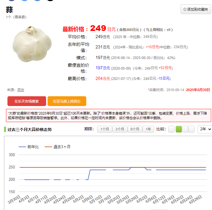Click the 最便宜的价格 label
Viewport: 212px width, 210px height.
click(78, 68)
